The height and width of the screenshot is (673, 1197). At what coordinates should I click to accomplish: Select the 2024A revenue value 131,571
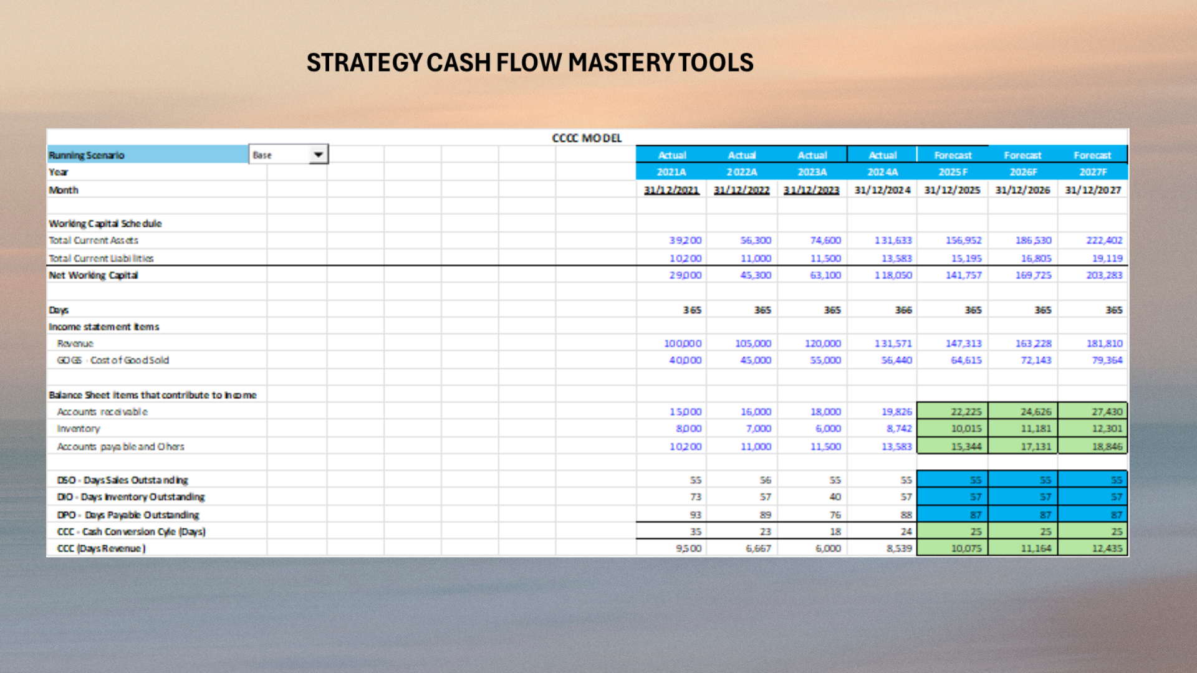[x=893, y=343]
